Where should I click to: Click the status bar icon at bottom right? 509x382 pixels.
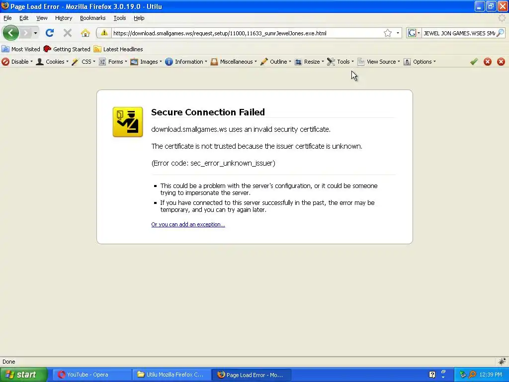[x=502, y=361]
